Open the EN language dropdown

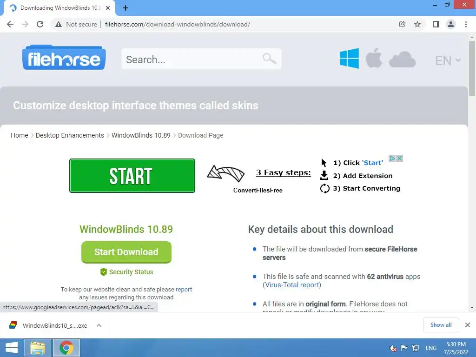click(x=448, y=60)
